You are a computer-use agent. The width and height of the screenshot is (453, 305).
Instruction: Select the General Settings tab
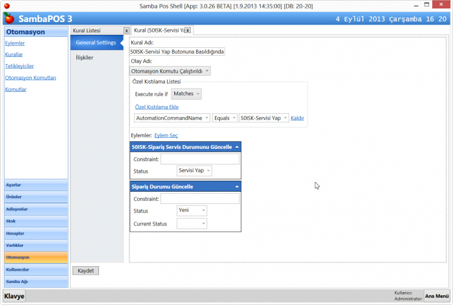point(96,43)
